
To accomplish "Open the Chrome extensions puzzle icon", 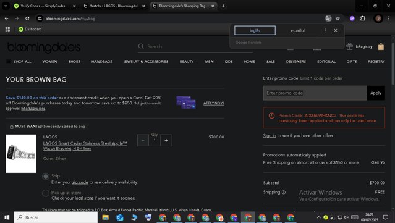I will pyautogui.click(x=363, y=19).
